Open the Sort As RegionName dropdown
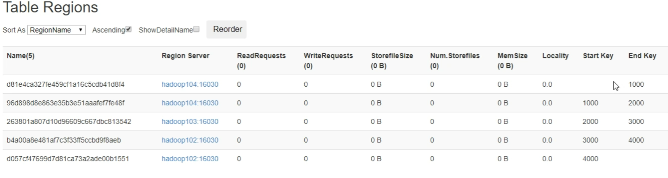The width and height of the screenshot is (668, 178). (x=56, y=30)
